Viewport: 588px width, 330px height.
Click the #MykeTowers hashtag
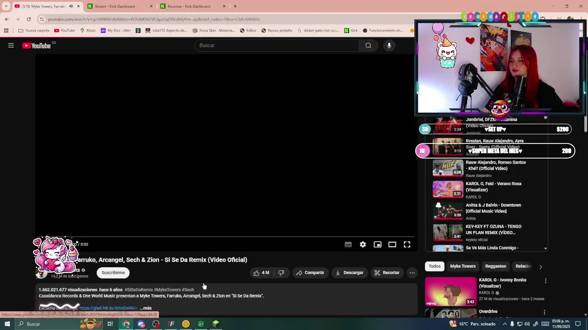point(168,290)
